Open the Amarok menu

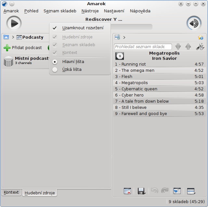point(11,11)
